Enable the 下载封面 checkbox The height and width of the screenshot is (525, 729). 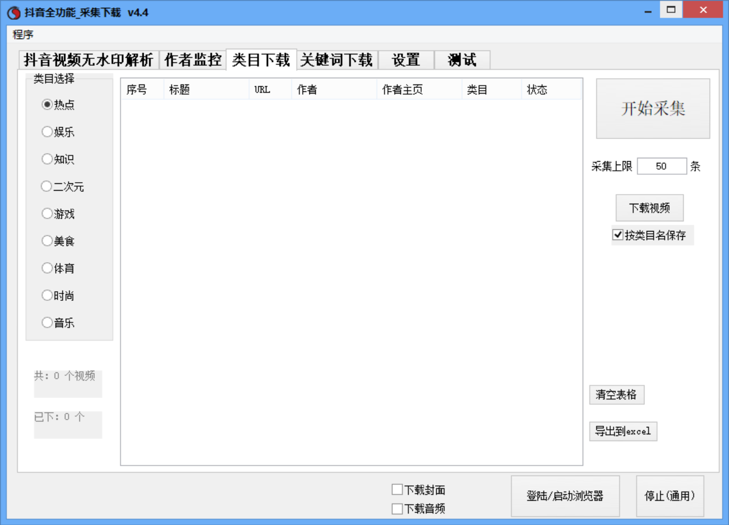click(x=418, y=490)
